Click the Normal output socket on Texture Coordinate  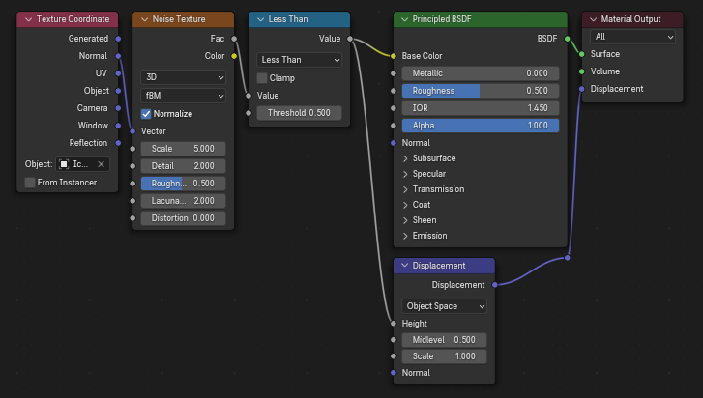click(x=118, y=56)
